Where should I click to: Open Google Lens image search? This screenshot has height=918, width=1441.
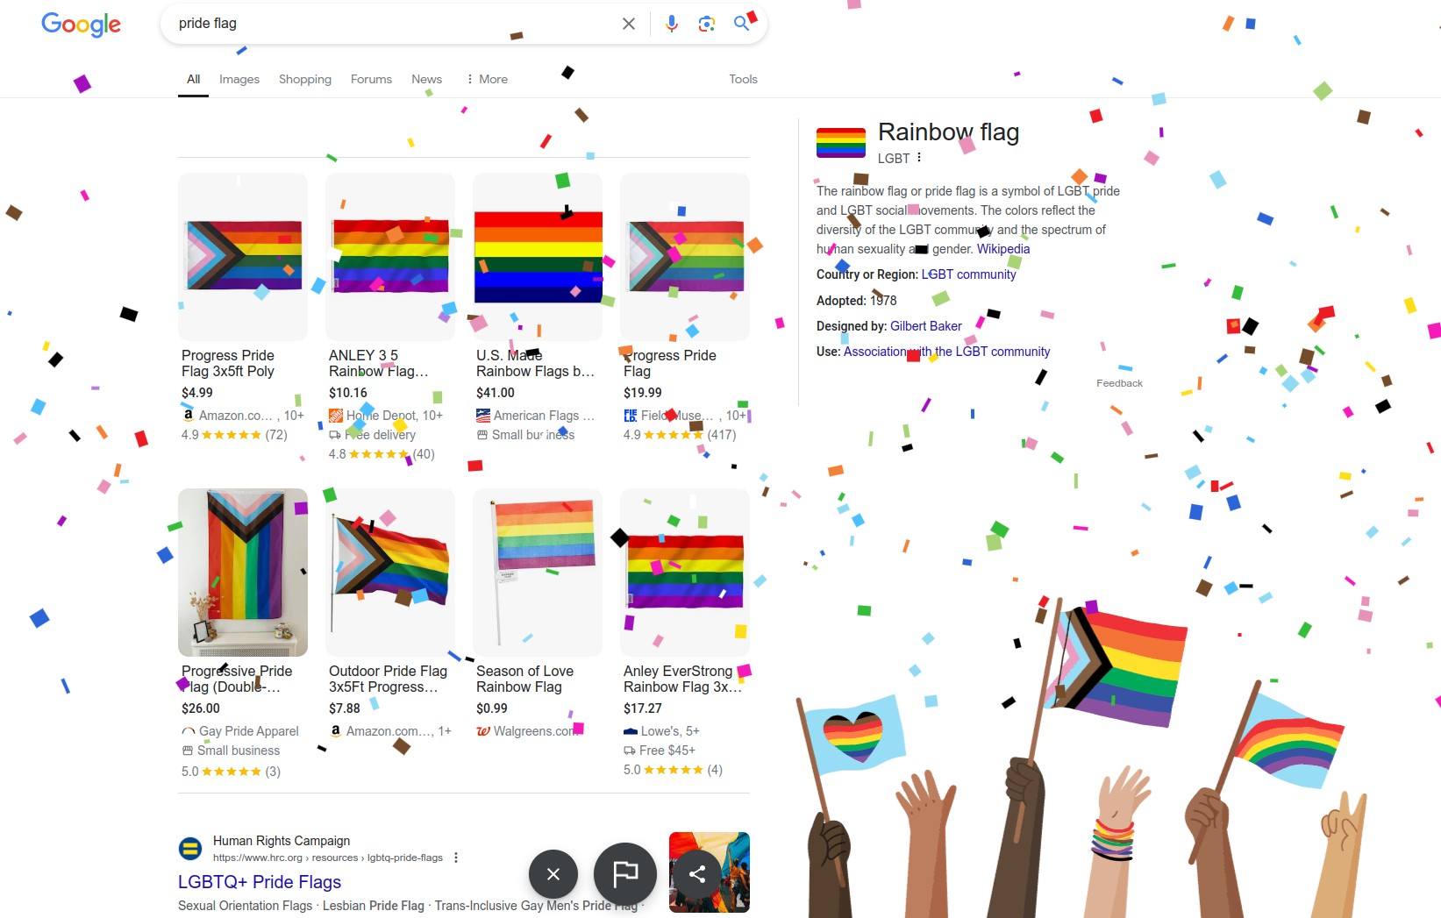[x=707, y=24]
